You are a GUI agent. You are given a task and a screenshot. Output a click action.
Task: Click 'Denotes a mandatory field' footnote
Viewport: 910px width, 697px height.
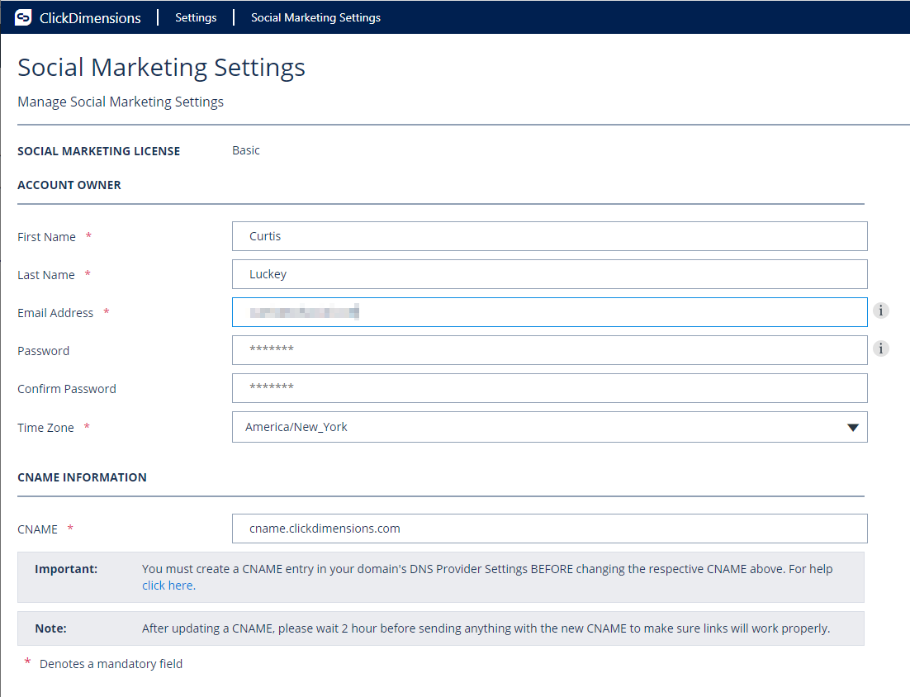(x=111, y=664)
